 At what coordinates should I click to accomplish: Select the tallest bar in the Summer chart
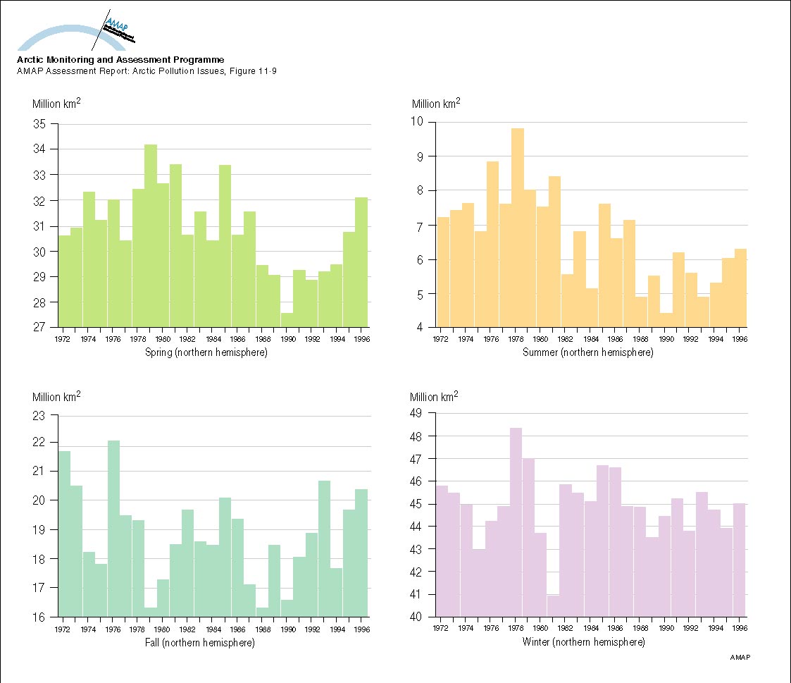click(518, 228)
